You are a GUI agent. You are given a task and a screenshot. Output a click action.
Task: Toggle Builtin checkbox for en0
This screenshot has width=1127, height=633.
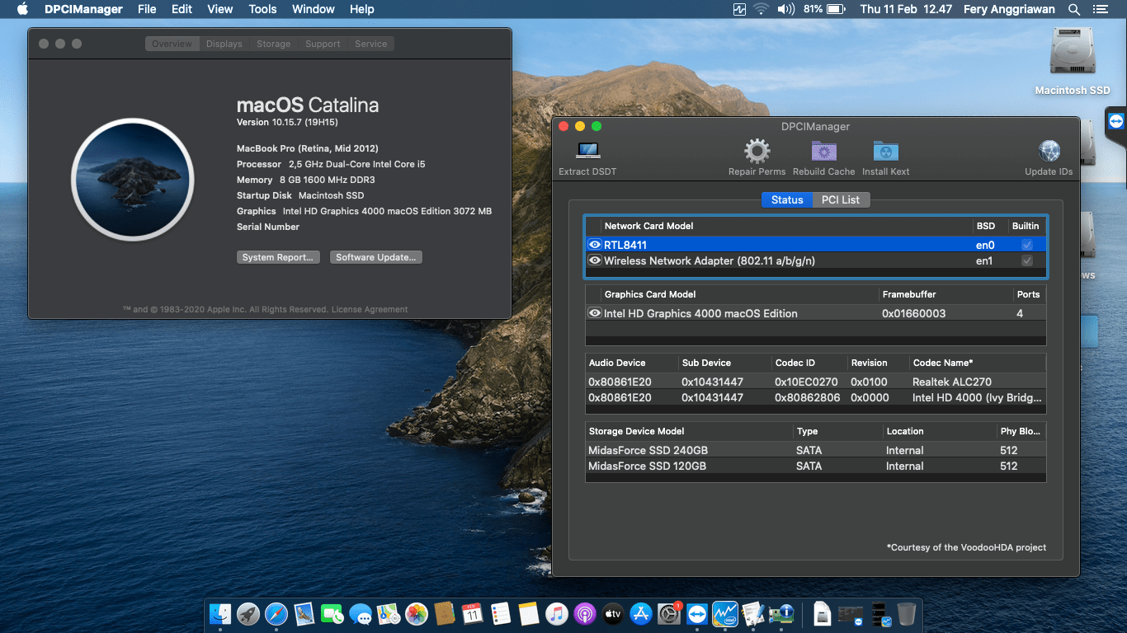coord(1027,245)
